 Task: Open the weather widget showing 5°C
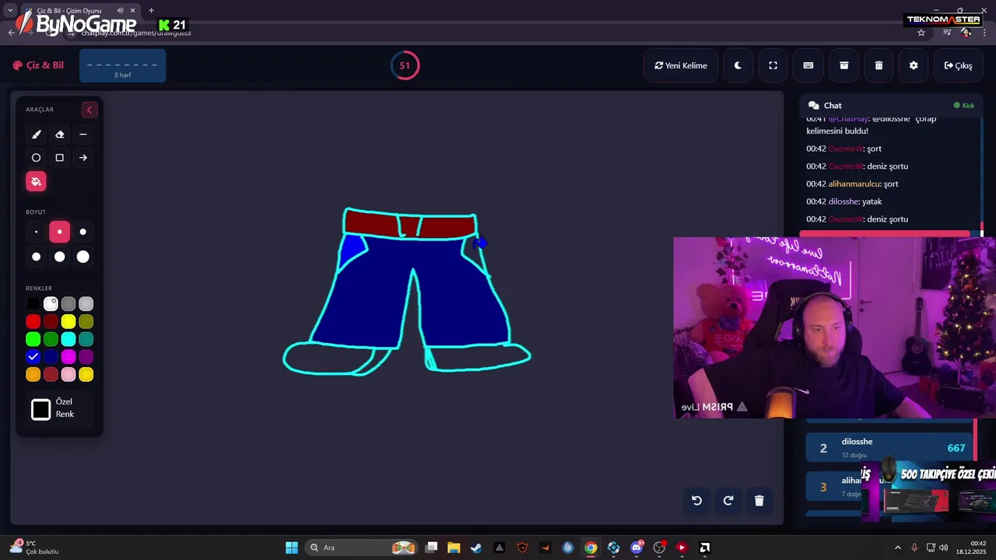pos(35,548)
